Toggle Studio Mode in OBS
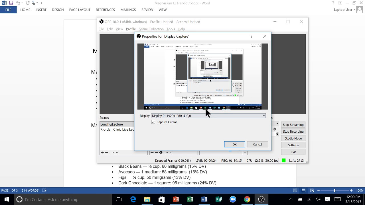The height and width of the screenshot is (205, 365). [x=293, y=138]
